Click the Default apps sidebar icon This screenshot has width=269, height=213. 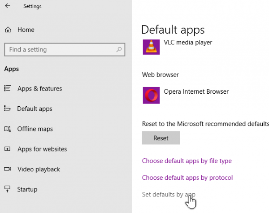point(7,109)
